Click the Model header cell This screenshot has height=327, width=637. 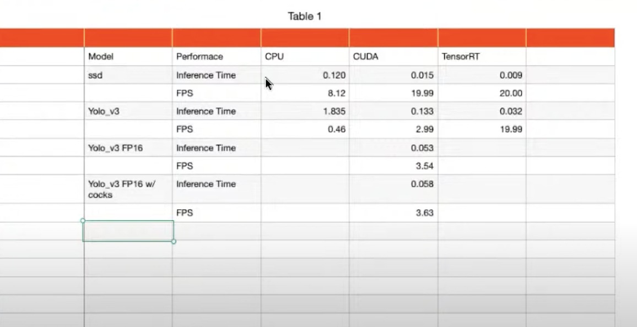(x=128, y=57)
